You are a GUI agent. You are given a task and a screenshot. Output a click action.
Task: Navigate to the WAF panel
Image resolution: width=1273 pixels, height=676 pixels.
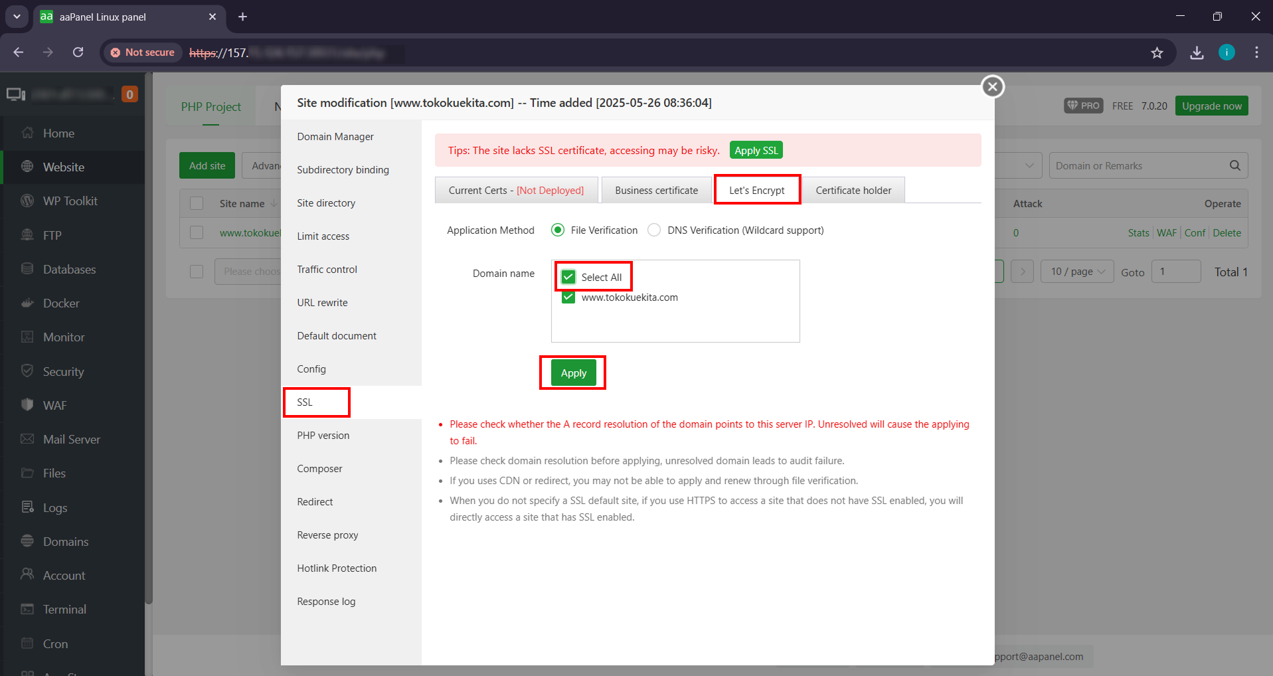click(56, 405)
